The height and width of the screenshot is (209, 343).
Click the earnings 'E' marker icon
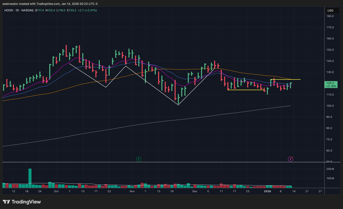tap(139, 159)
